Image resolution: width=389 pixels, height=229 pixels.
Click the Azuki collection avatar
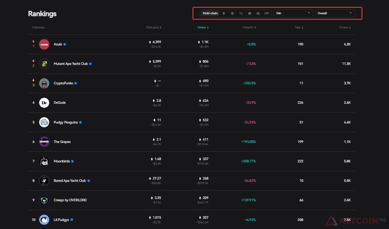(x=44, y=44)
